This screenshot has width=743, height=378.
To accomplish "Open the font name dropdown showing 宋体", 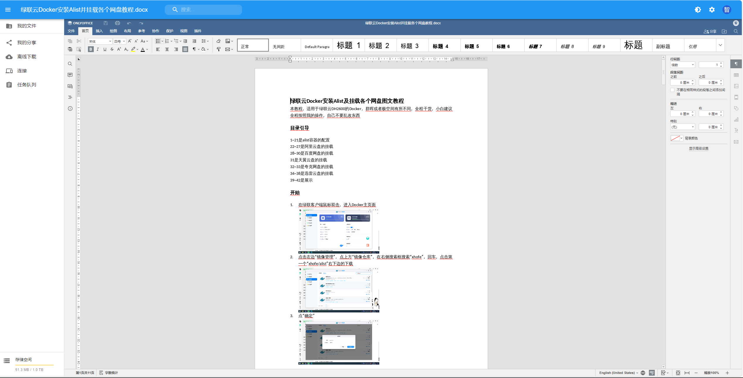I will coord(100,41).
